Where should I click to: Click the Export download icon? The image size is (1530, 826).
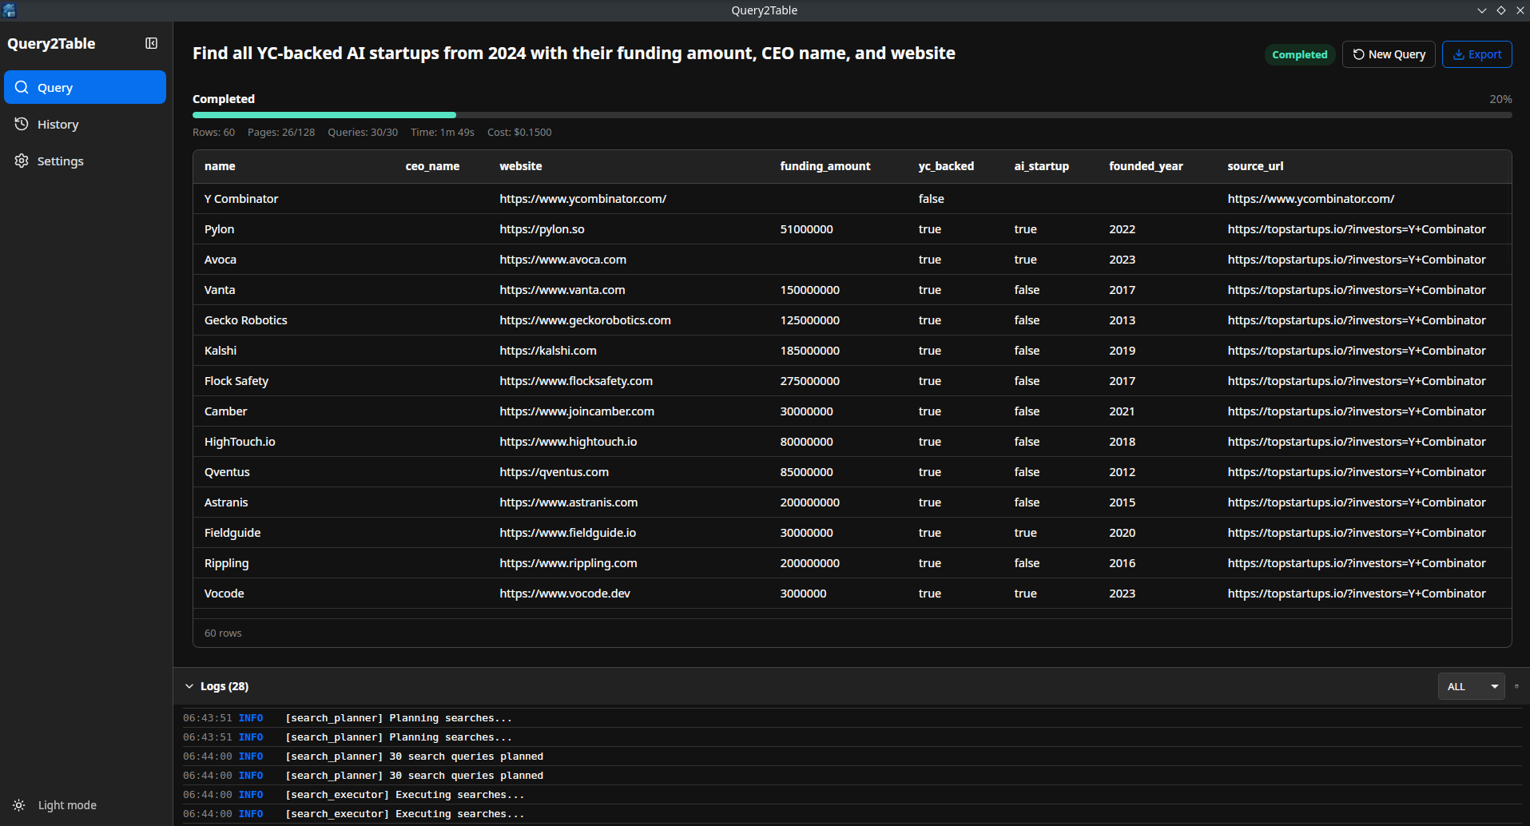click(1458, 54)
